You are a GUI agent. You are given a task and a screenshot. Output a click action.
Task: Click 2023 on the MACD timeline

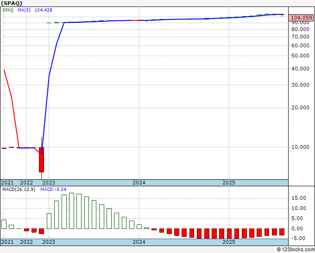pos(49,242)
